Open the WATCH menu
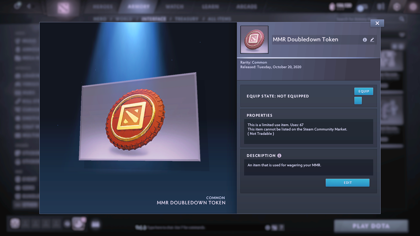 coord(175,6)
